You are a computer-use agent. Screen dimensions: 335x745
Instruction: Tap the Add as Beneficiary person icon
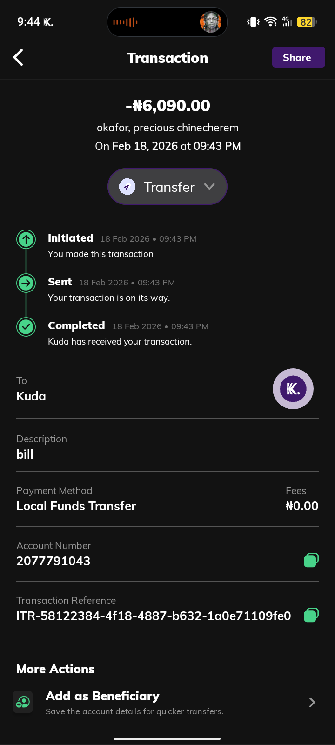pos(23,702)
